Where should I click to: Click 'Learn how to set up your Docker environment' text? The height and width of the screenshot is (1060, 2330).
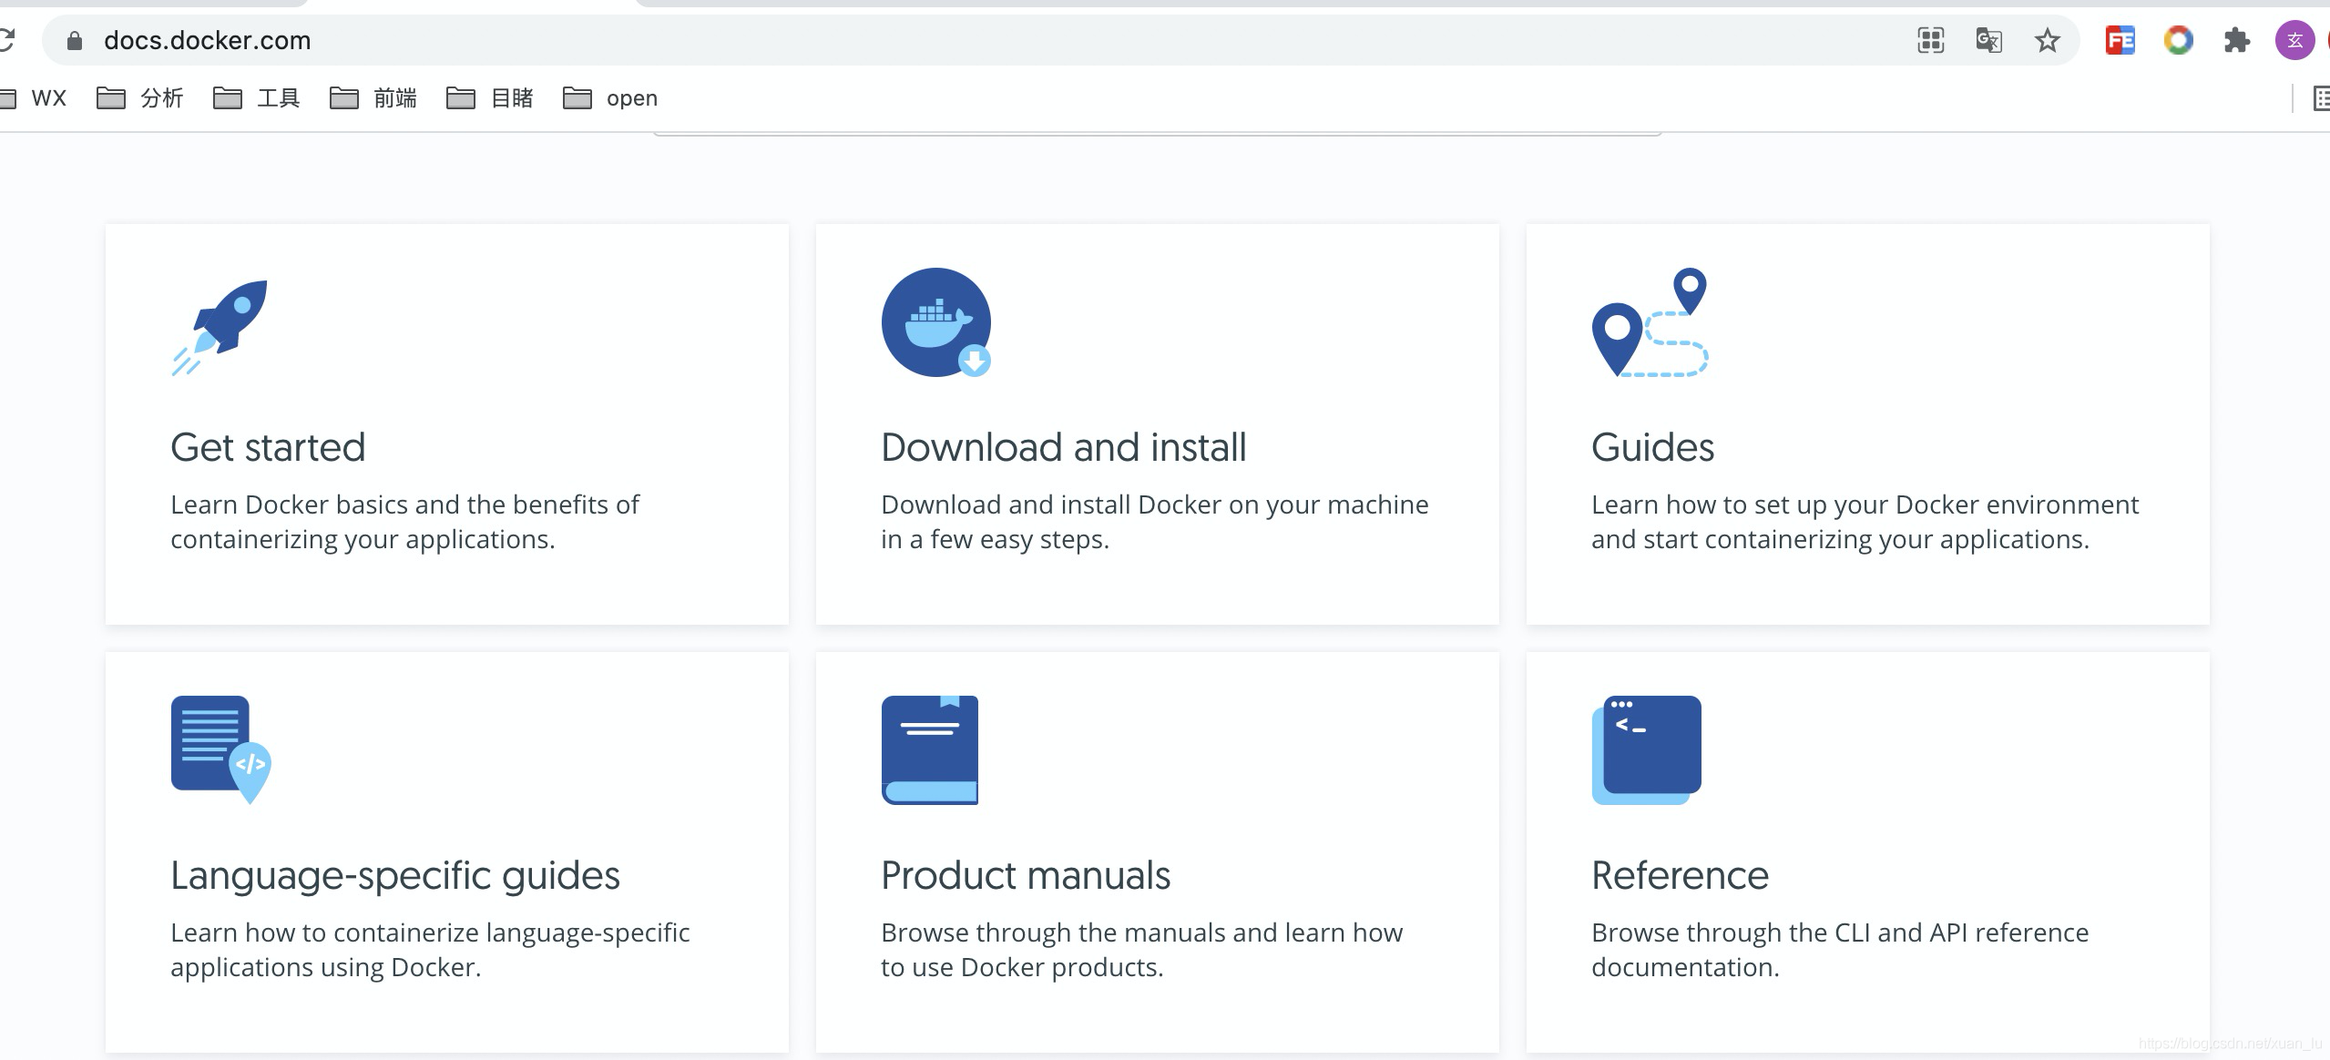tap(1865, 522)
